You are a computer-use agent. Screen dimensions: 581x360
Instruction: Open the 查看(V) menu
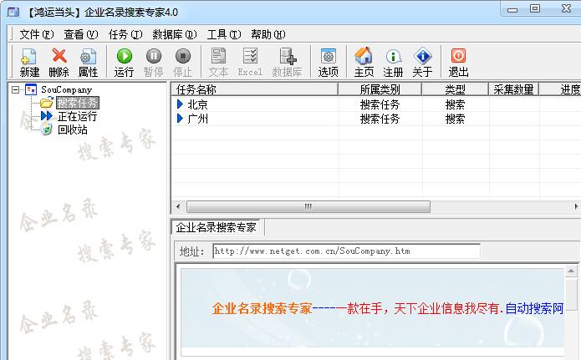coord(81,34)
